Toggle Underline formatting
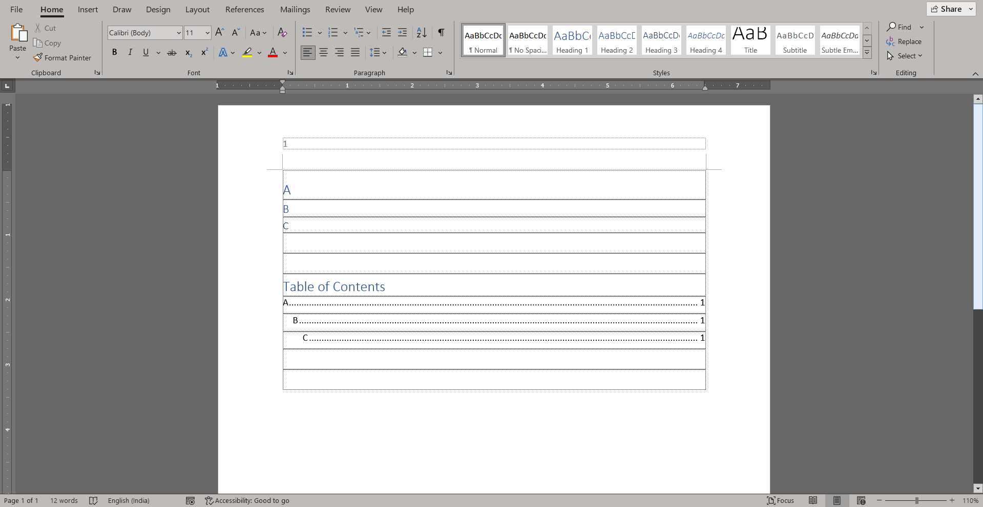This screenshot has width=983, height=507. pos(146,52)
